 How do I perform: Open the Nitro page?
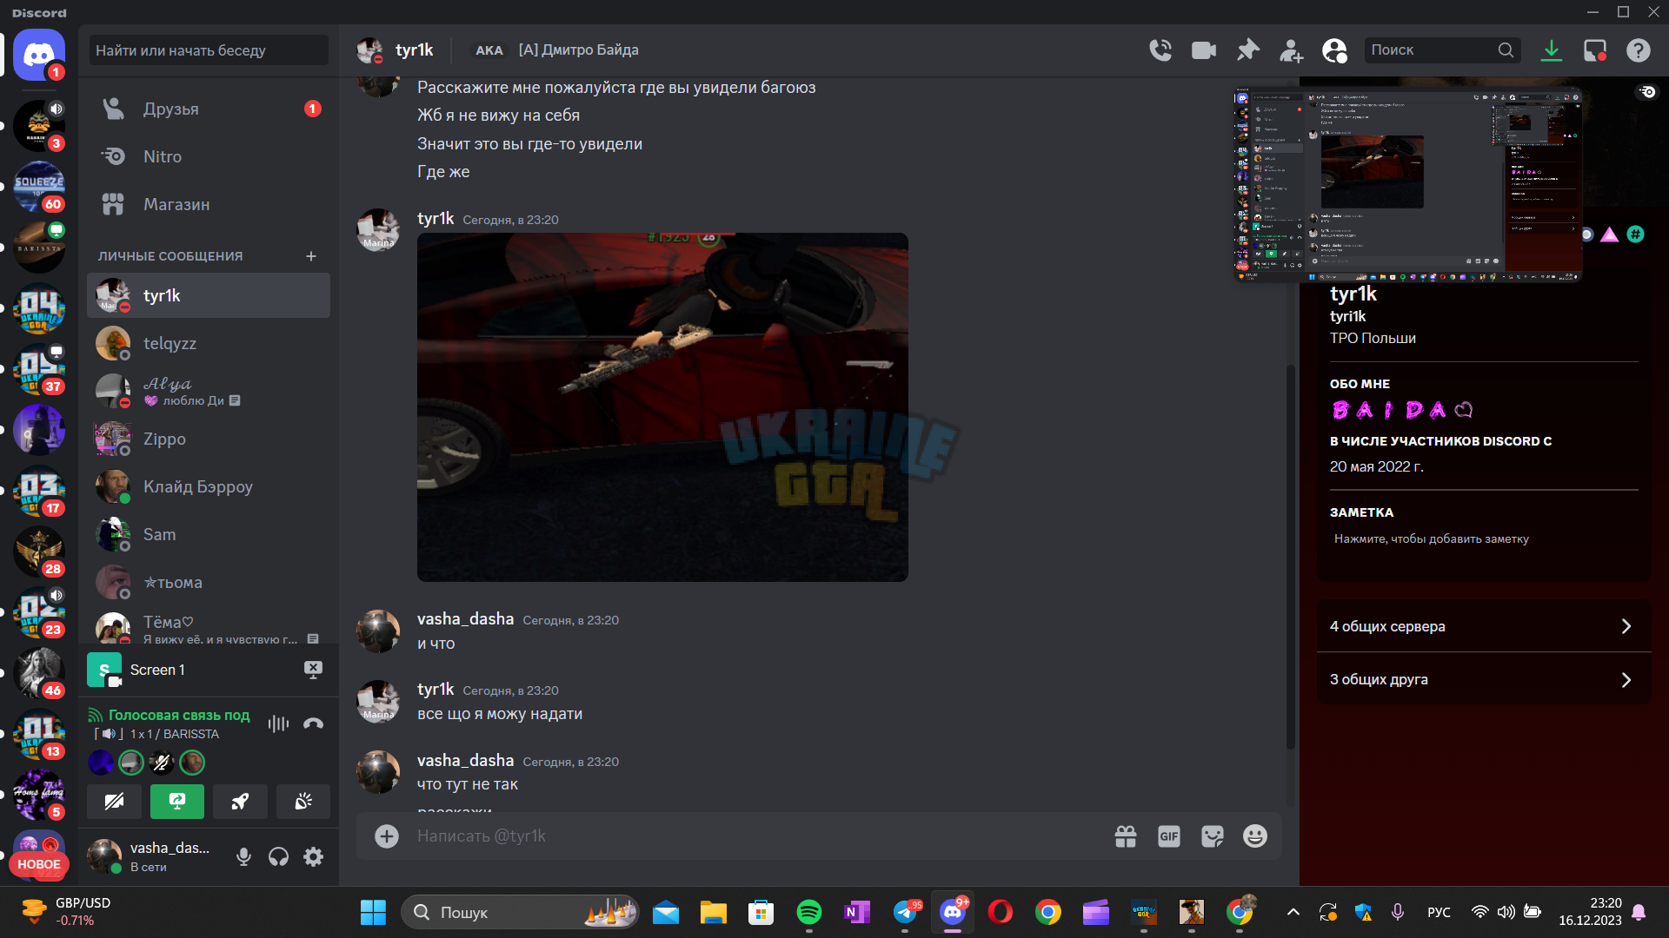tap(209, 156)
